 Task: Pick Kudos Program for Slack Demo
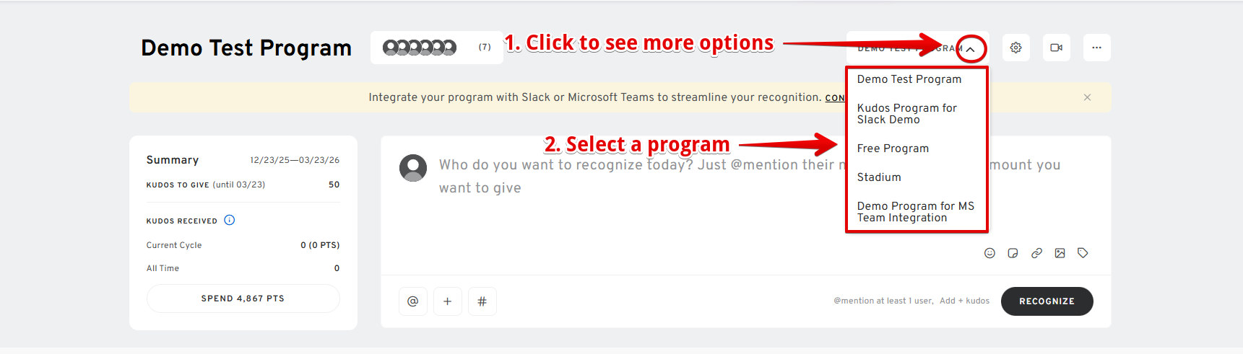(906, 114)
